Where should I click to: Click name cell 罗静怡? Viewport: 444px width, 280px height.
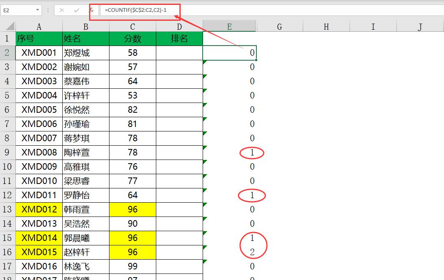click(86, 195)
